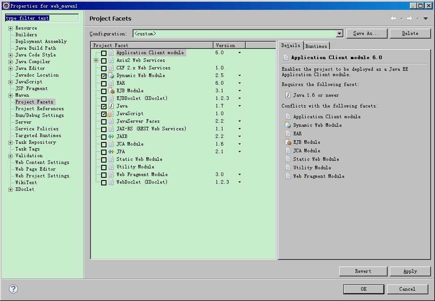
Task: Expand the Resource tree node
Action: tap(11, 28)
